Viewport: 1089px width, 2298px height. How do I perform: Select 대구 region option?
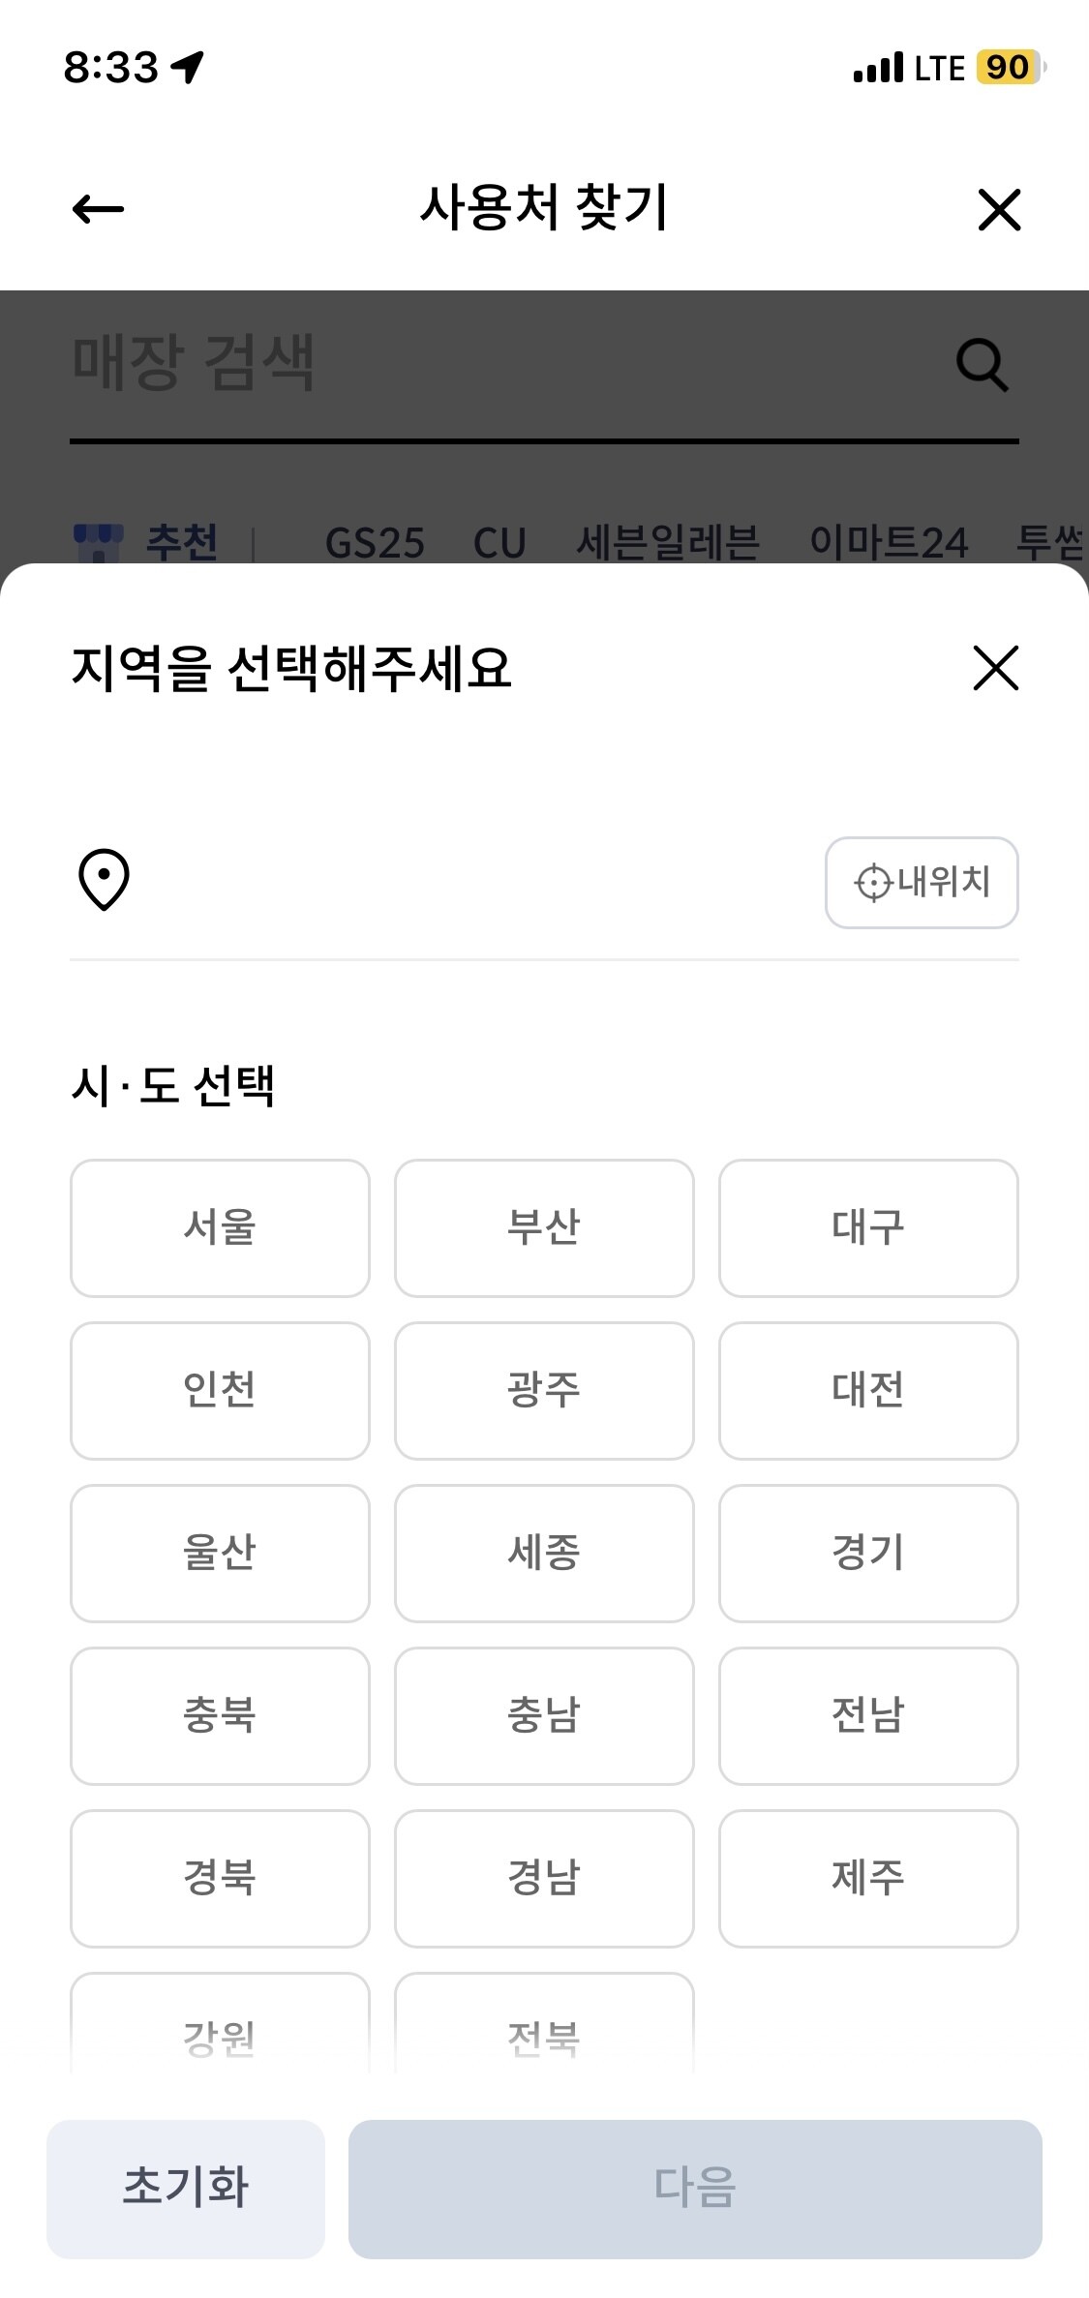(868, 1227)
